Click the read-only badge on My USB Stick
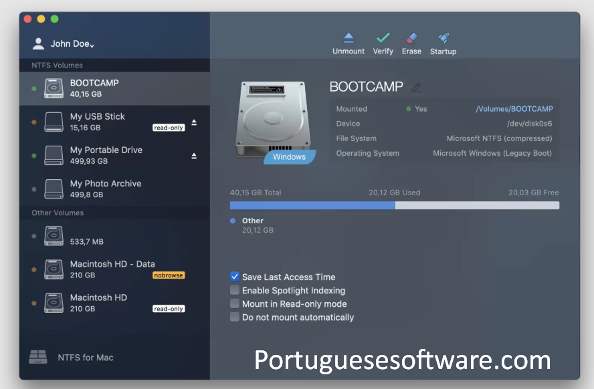The height and width of the screenshot is (389, 594). coord(169,128)
